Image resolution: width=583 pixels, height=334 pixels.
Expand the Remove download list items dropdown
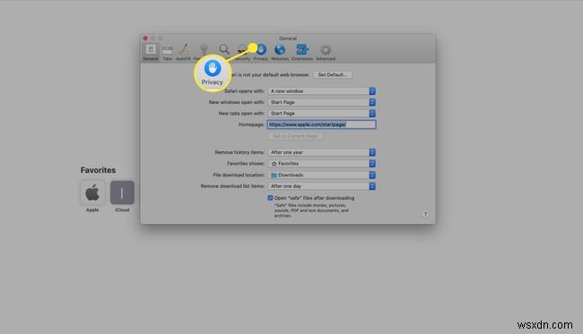[x=322, y=186]
